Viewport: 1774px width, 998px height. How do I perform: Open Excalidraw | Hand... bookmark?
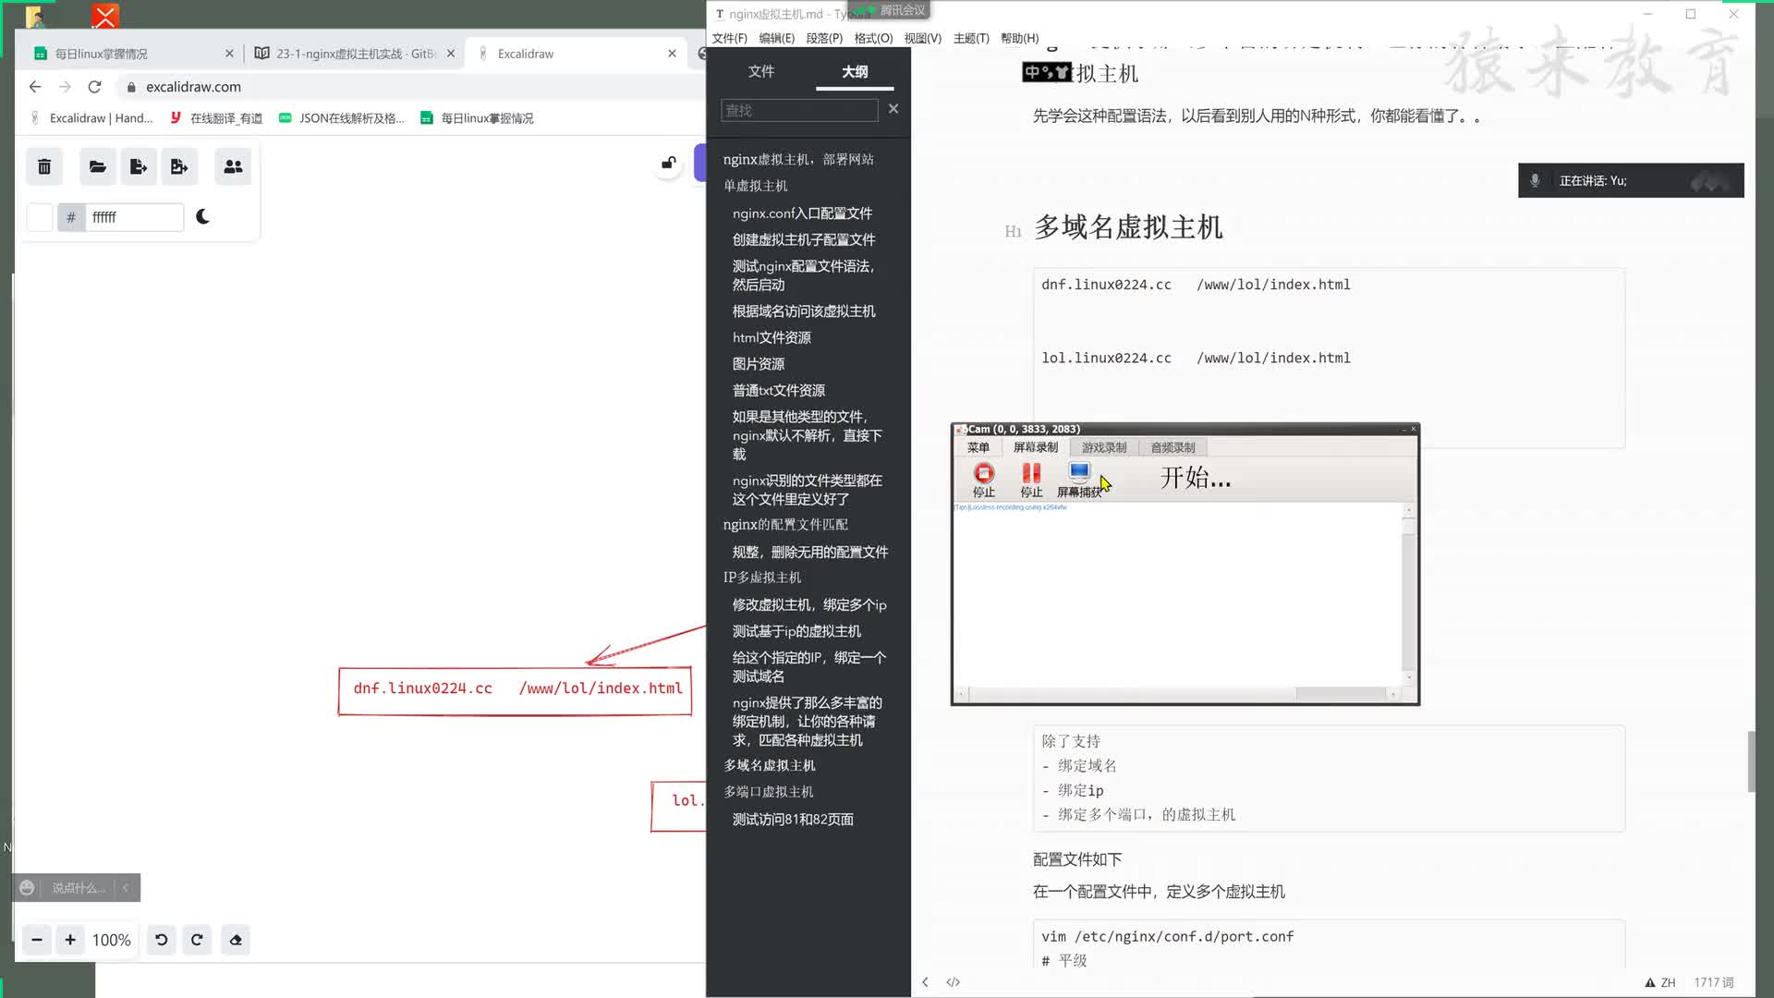[91, 118]
